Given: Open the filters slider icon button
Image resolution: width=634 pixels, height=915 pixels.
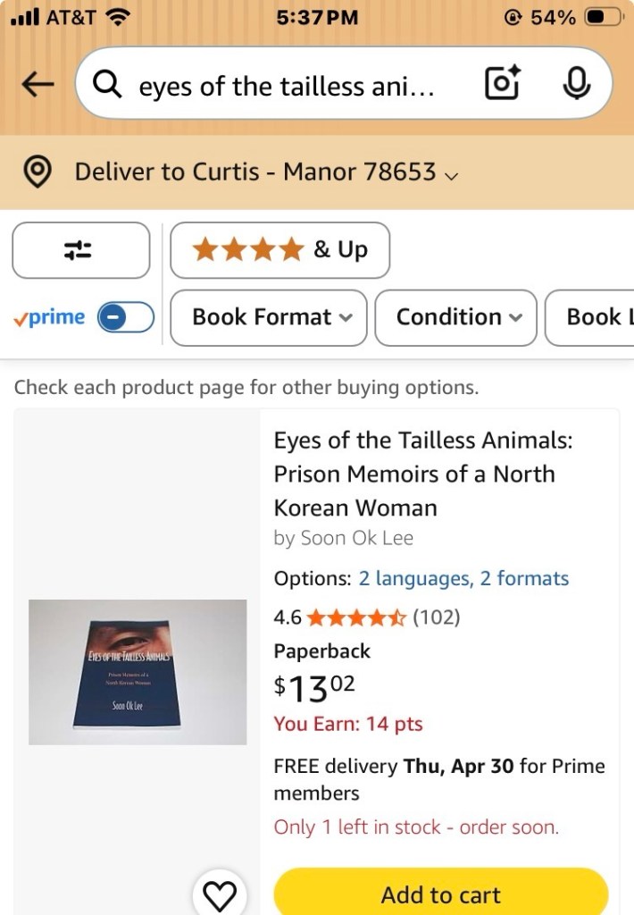Looking at the screenshot, I should 80,250.
